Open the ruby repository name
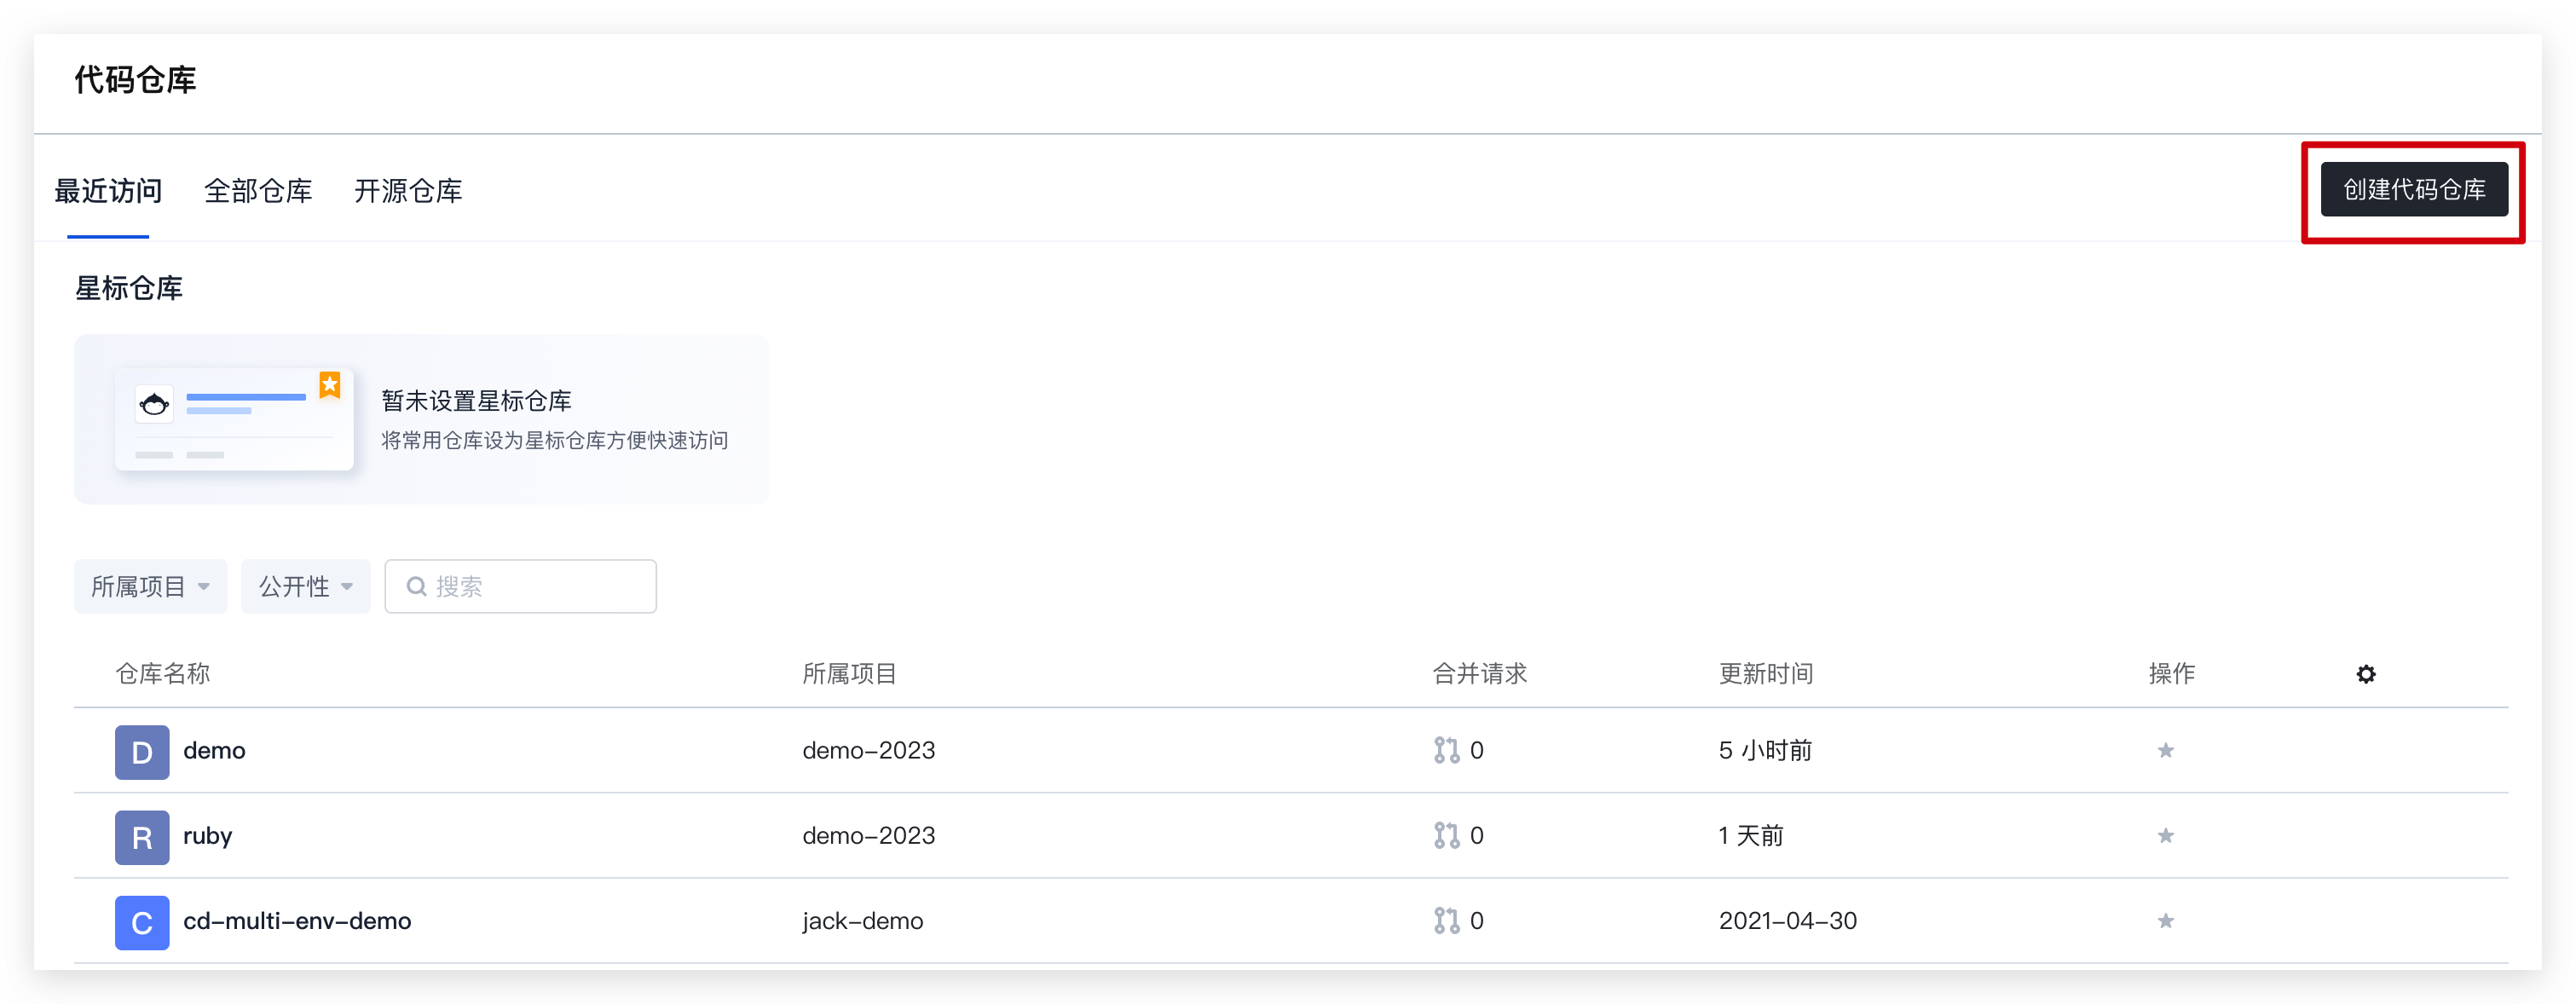This screenshot has height=1004, width=2576. coord(208,835)
